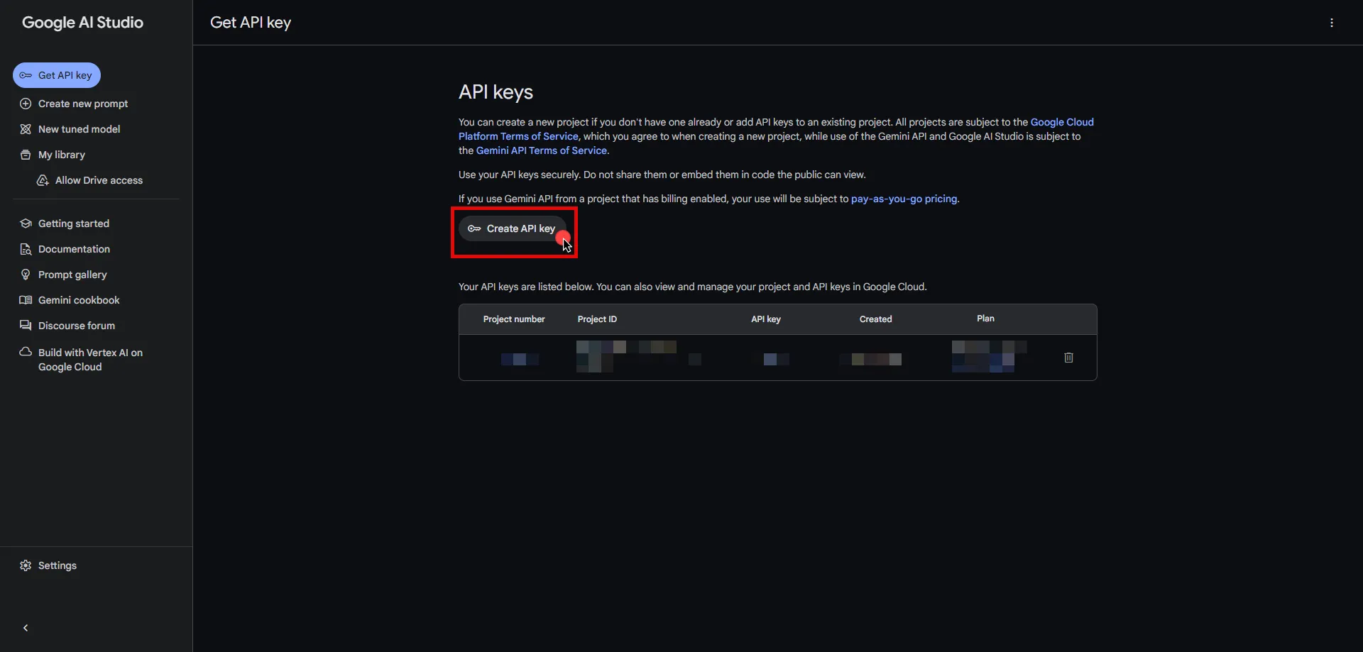Open Google Cloud Platform Terms of Service link
Image resolution: width=1363 pixels, height=652 pixels.
[x=518, y=136]
